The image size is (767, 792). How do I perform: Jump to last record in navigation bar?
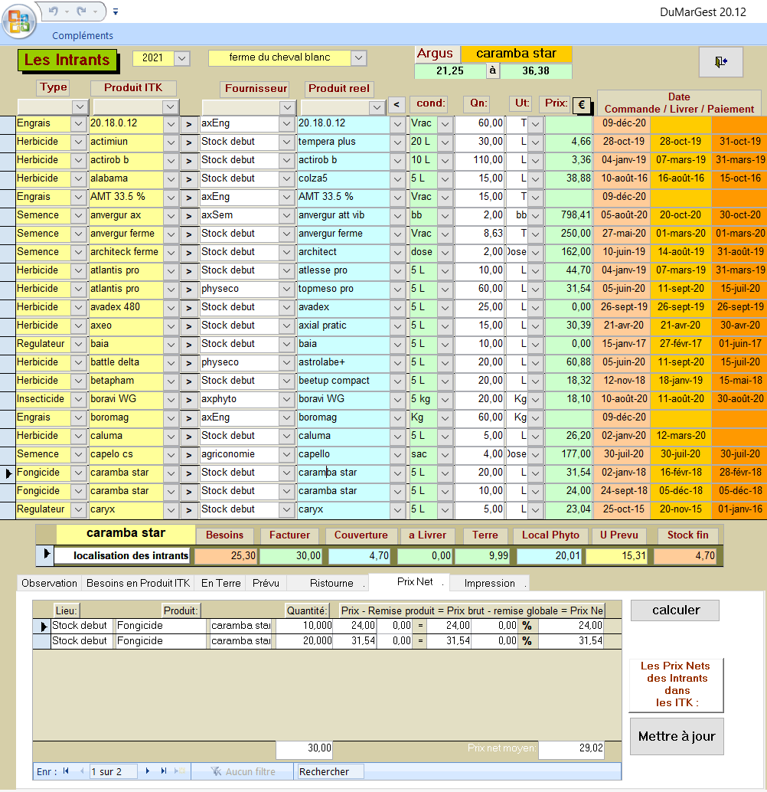click(164, 771)
